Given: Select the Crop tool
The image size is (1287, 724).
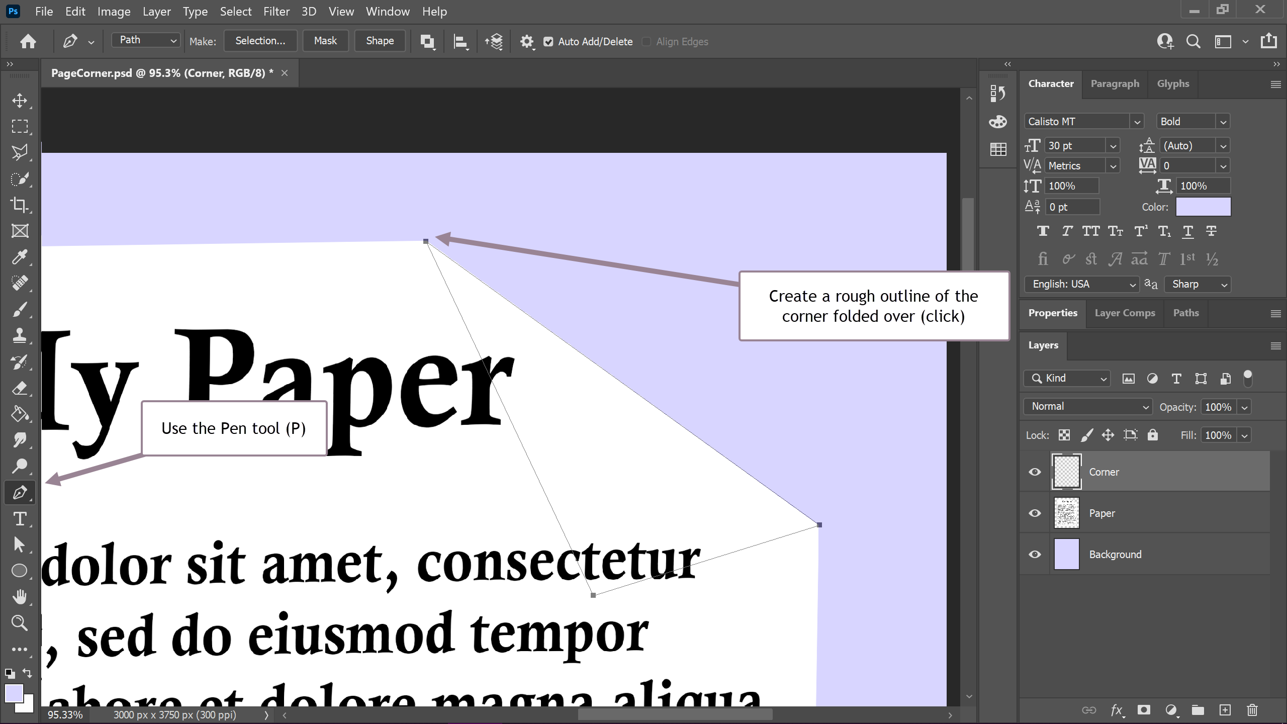Looking at the screenshot, I should pos(19,205).
